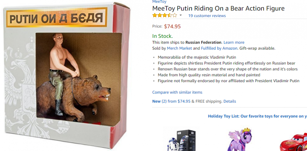Click the Russian Federation shipping destination
This screenshot has width=307, height=151.
203,42
